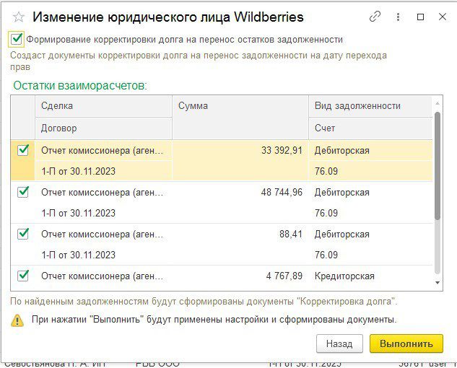Copy link to form via chain icon
Viewport: 457px width, 368px height.
(x=375, y=17)
